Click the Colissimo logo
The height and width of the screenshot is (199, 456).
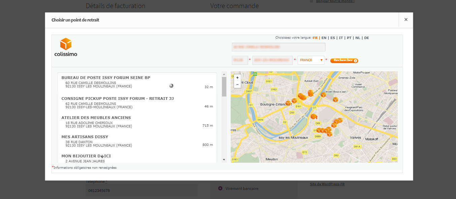[x=66, y=47]
